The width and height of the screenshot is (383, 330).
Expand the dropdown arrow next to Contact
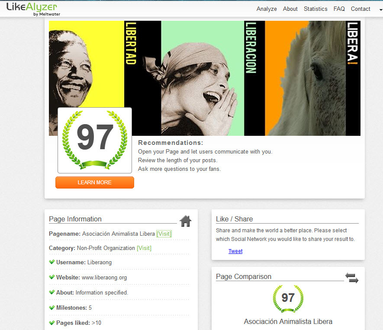pos(381,10)
